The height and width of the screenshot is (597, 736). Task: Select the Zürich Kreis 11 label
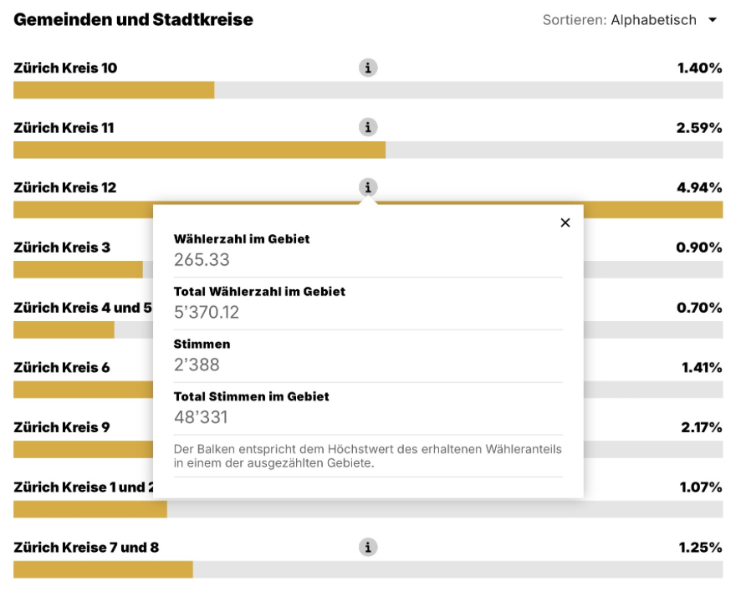click(64, 128)
